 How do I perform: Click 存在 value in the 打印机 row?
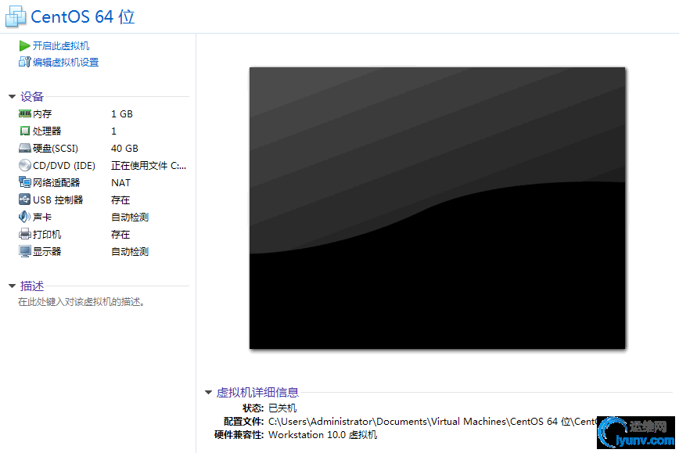coord(120,235)
